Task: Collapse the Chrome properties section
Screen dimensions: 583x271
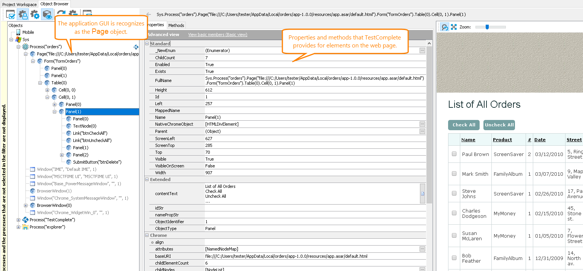Action: pyautogui.click(x=147, y=235)
